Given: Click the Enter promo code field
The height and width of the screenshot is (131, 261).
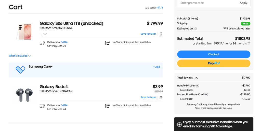Looking at the screenshot, I should pyautogui.click(x=206, y=3).
